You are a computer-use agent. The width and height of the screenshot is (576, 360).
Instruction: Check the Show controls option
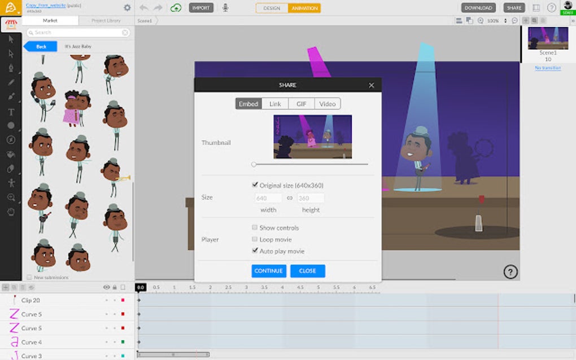[255, 227]
